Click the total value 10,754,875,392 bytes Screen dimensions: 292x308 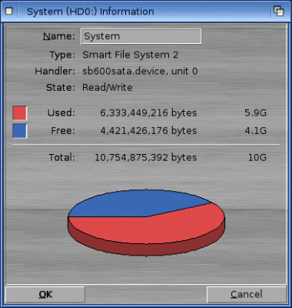click(146, 158)
